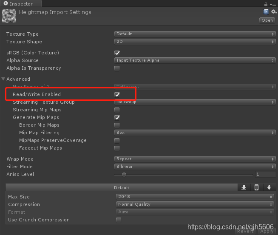
Task: Open the Compression quality dropdown
Action: [x=195, y=204]
